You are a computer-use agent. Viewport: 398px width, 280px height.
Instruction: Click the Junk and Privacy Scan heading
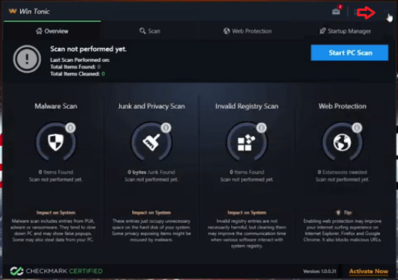pos(151,106)
